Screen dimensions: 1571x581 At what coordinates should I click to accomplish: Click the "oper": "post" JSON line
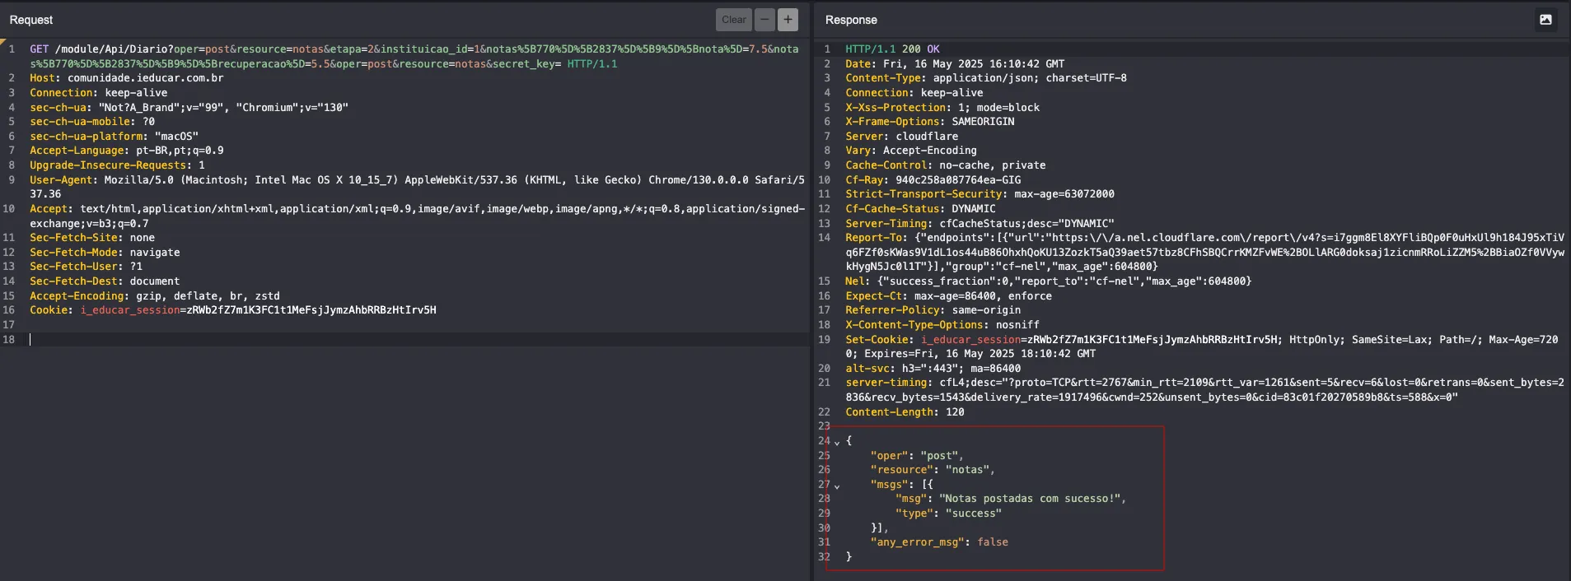pos(917,456)
